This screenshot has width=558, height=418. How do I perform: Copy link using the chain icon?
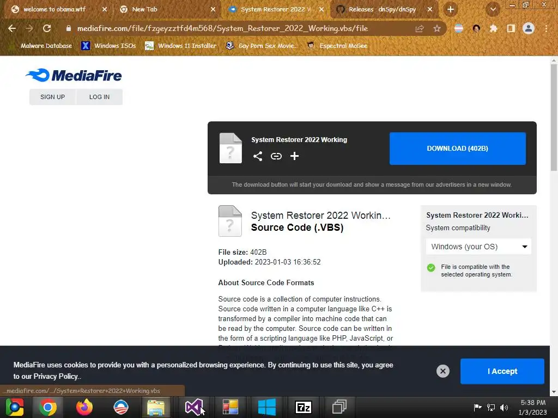(x=276, y=156)
